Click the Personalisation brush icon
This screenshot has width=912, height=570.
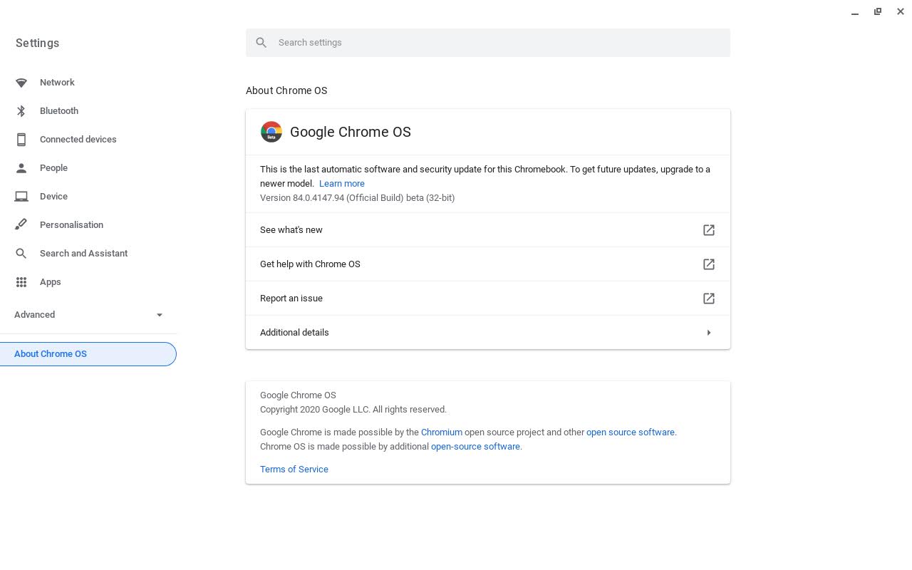pyautogui.click(x=21, y=225)
